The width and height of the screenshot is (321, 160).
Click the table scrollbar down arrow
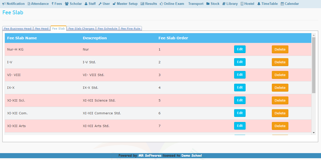pos(314,133)
